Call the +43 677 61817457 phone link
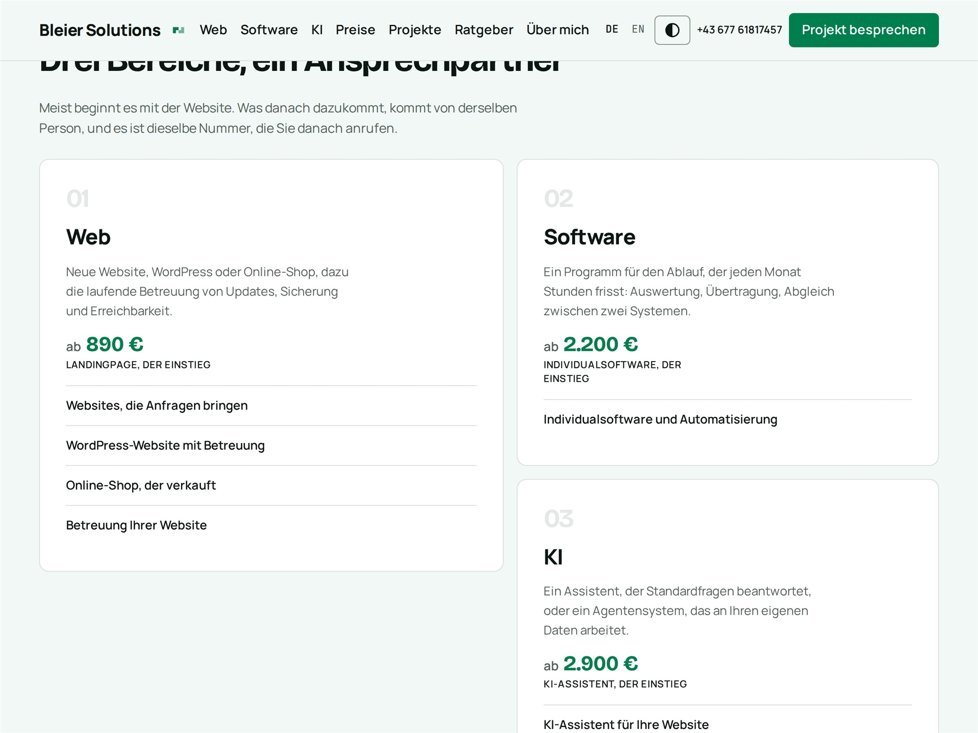The width and height of the screenshot is (978, 733). (x=739, y=30)
